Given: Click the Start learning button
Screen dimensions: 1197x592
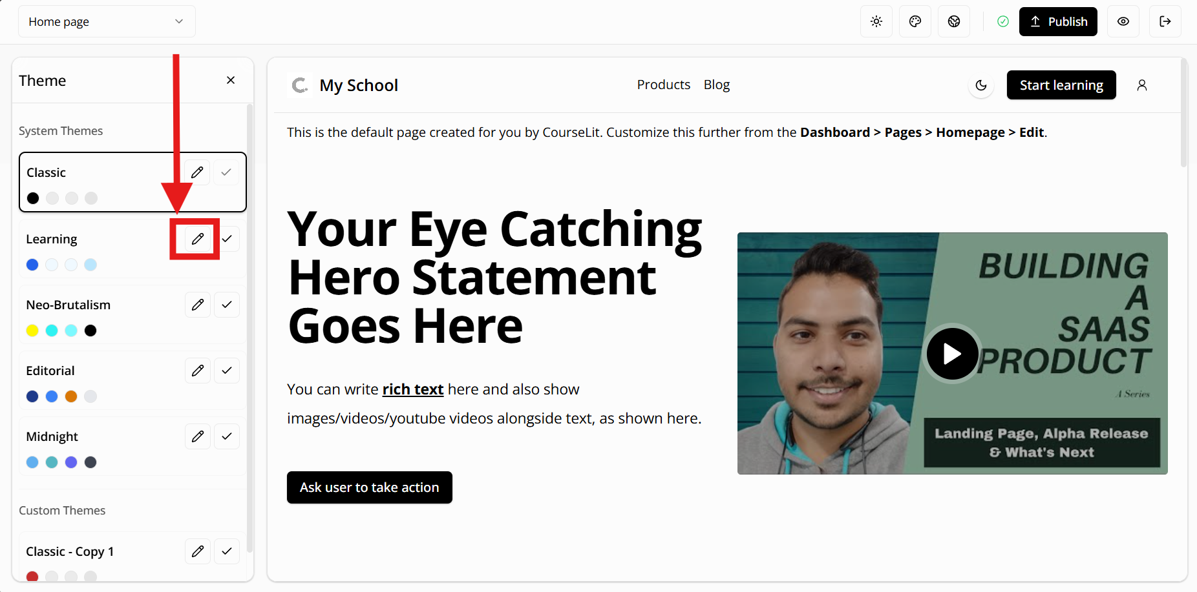Looking at the screenshot, I should [1061, 85].
